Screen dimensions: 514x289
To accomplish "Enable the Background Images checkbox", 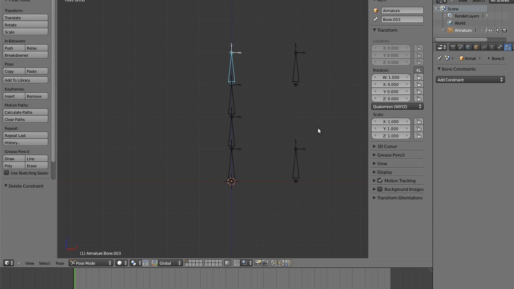I will coord(380,189).
